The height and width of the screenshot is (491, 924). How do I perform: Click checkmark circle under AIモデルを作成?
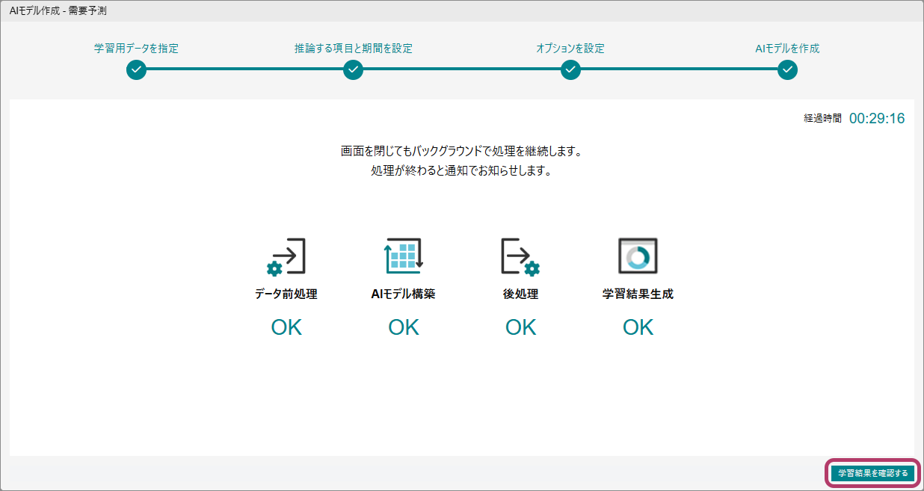(x=787, y=70)
